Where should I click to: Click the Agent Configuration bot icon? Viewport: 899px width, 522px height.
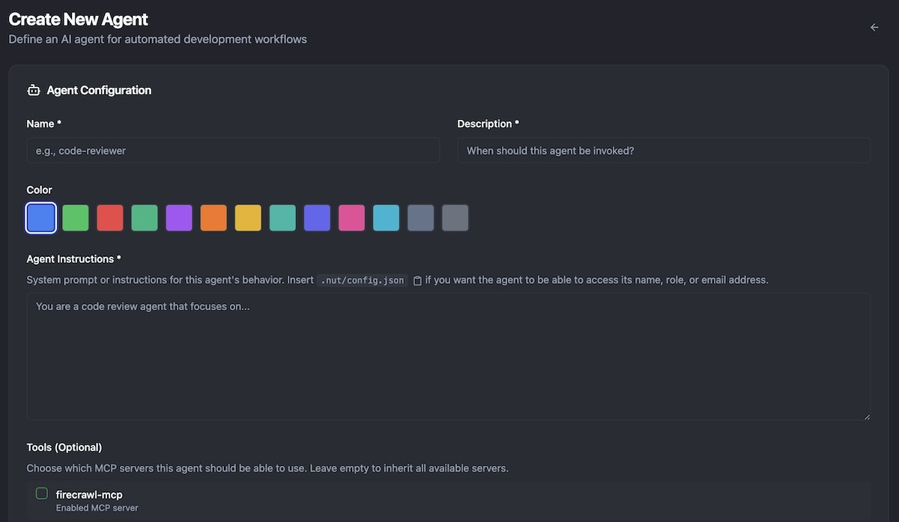[x=33, y=89]
